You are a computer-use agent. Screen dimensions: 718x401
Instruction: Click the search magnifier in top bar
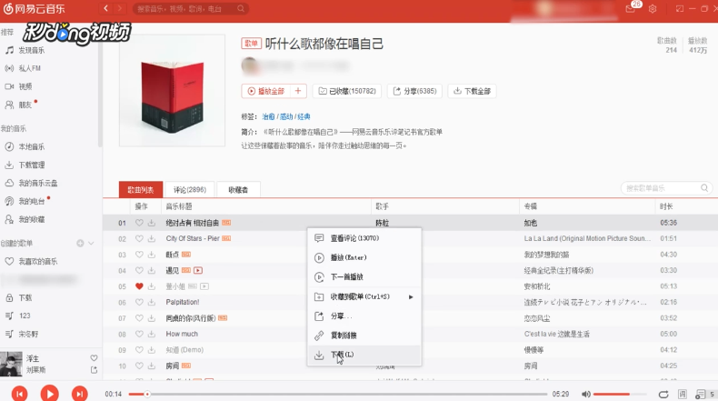coord(241,8)
